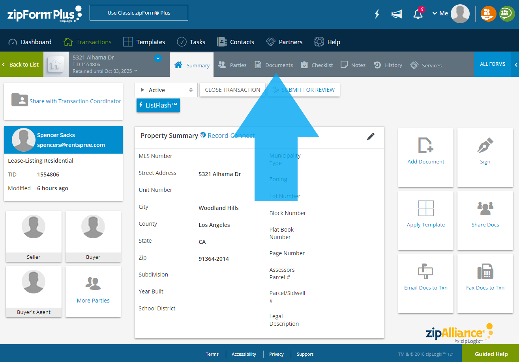
Task: Click the lightning bolt icon in header
Action: point(377,14)
